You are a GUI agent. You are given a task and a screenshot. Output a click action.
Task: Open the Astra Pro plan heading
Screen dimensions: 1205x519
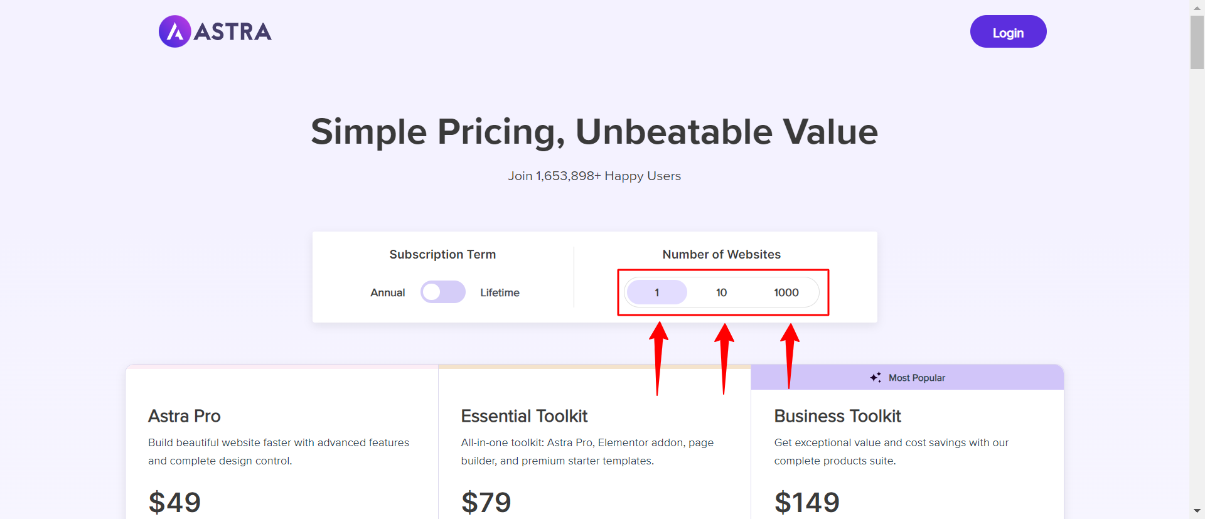pyautogui.click(x=185, y=416)
